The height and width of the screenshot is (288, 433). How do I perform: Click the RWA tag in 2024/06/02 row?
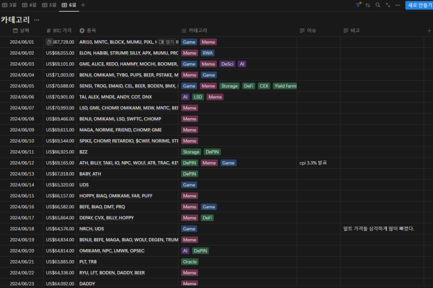(x=207, y=53)
